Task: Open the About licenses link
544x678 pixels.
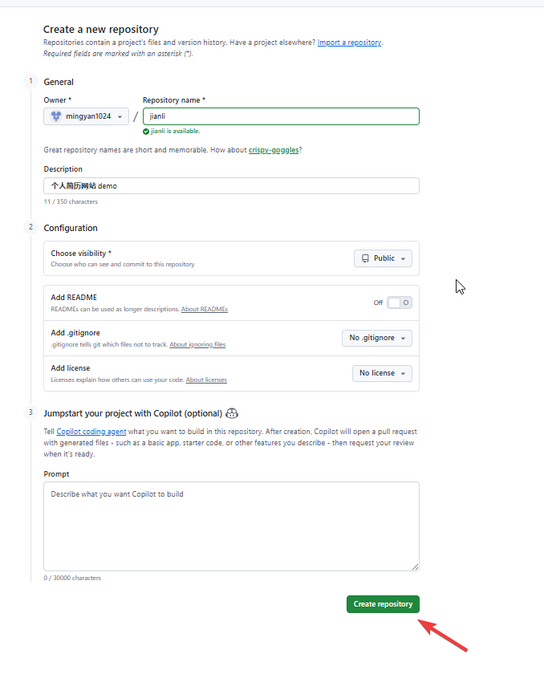Action: tap(205, 380)
